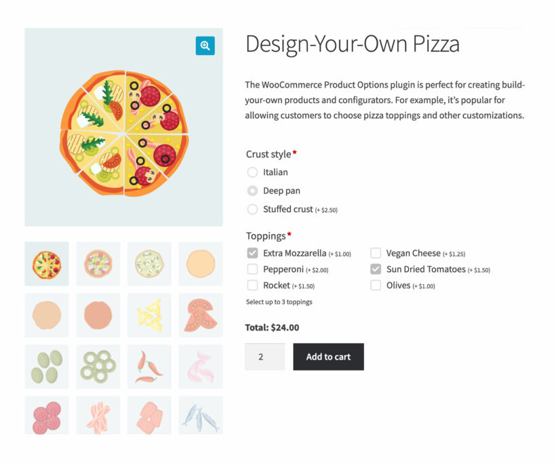Select the Italian crust style
556x462 pixels.
tap(252, 172)
